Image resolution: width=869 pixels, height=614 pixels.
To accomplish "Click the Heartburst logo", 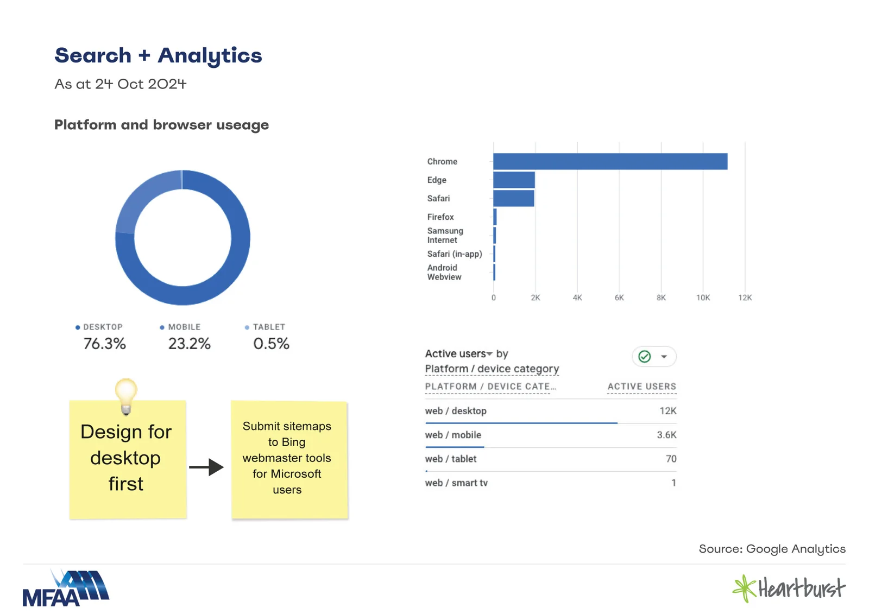I will tap(789, 588).
